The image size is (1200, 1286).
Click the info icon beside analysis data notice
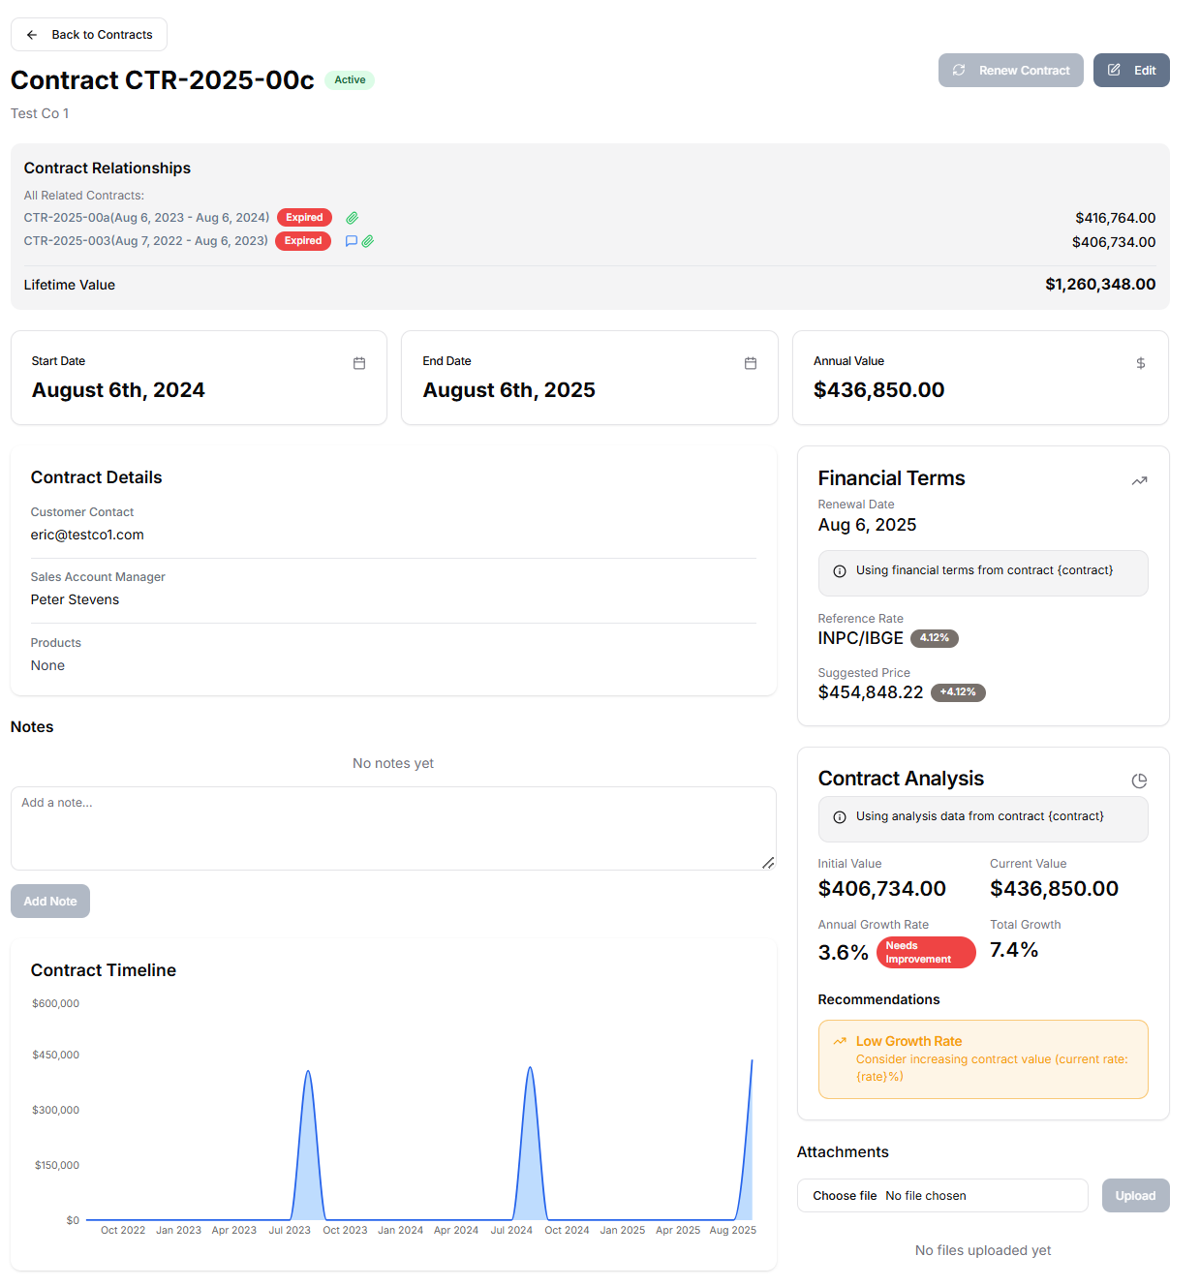pos(840,817)
